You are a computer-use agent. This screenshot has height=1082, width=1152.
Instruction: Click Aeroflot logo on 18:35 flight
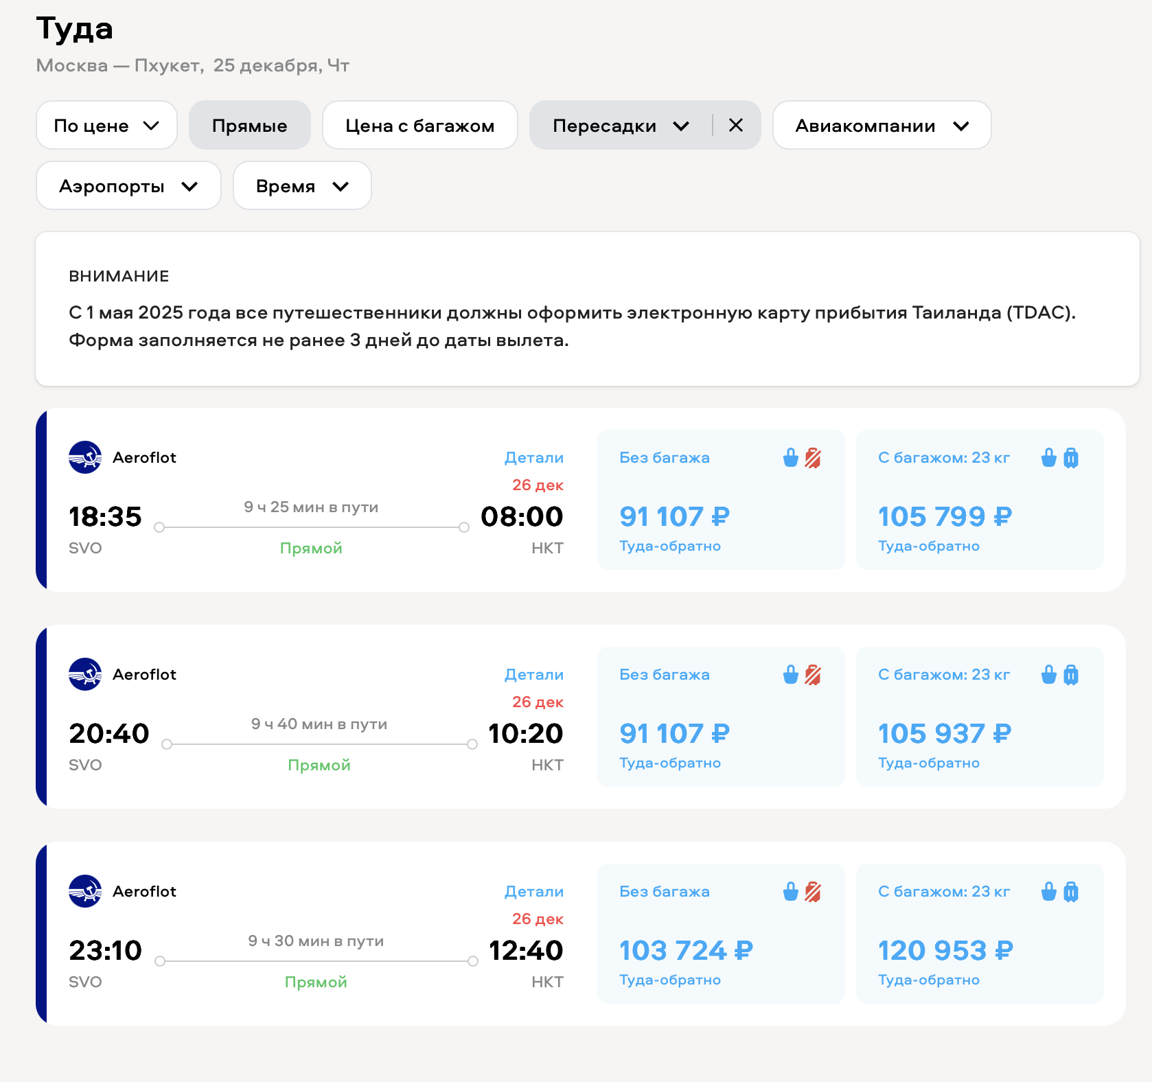click(85, 457)
